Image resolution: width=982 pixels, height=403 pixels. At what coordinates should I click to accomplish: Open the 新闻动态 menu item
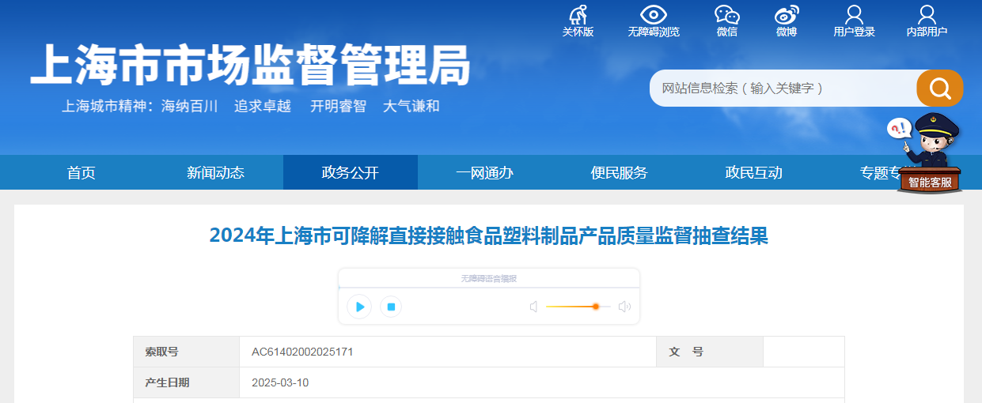coord(216,173)
